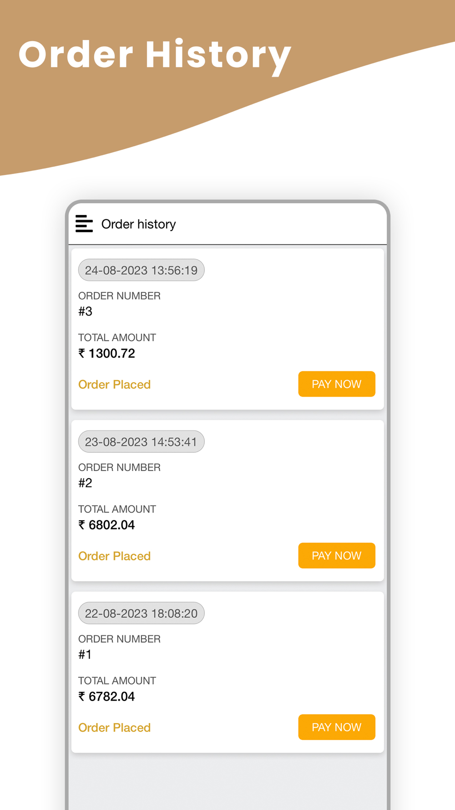Click the large Order History banner heading
Image resolution: width=455 pixels, height=810 pixels.
pos(155,55)
